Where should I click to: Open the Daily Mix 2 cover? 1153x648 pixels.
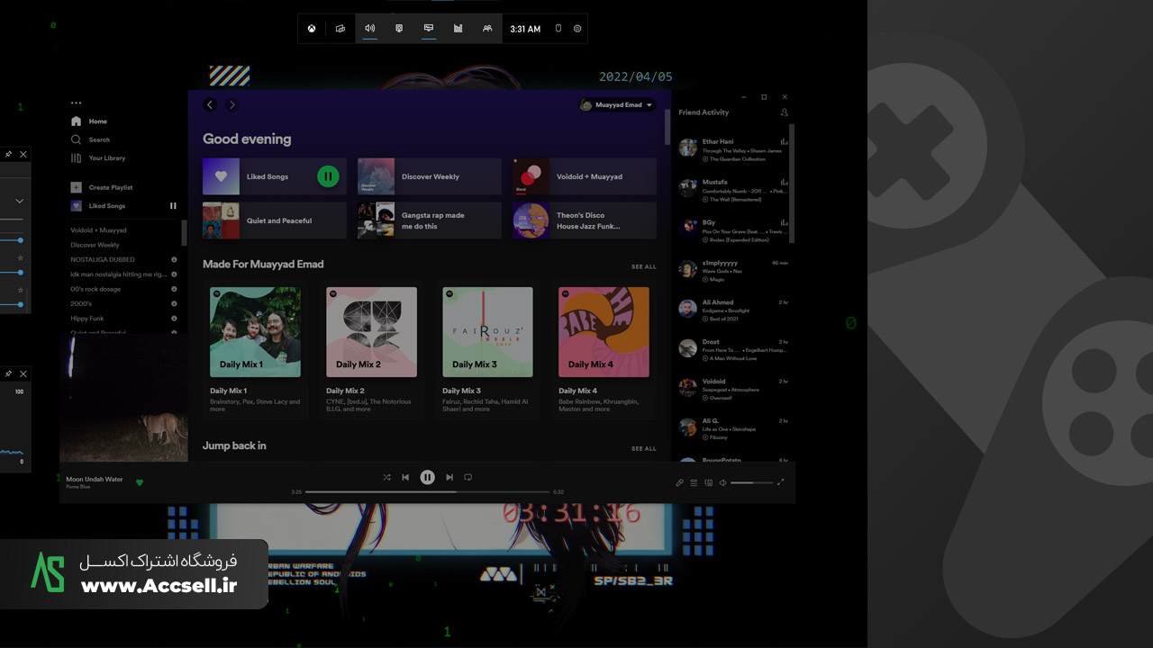click(x=371, y=332)
